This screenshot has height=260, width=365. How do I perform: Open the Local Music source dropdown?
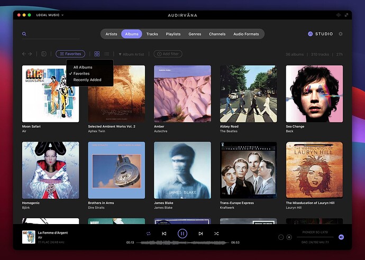coord(50,15)
